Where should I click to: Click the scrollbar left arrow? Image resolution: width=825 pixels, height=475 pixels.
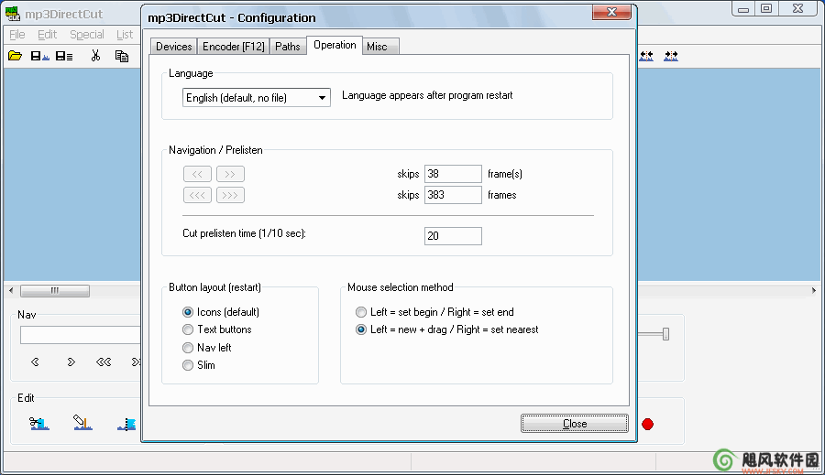pyautogui.click(x=11, y=290)
